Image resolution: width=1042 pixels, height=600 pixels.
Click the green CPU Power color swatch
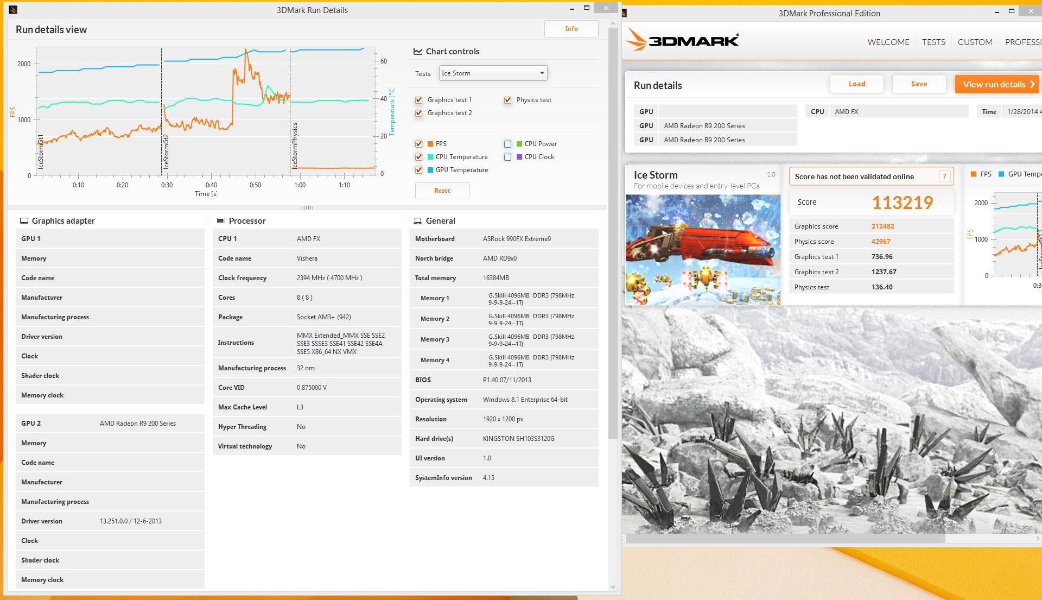pyautogui.click(x=519, y=144)
